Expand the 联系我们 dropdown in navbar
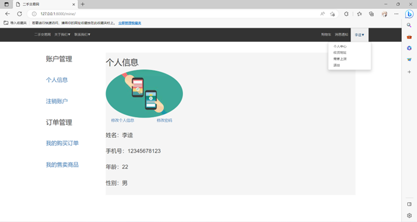This screenshot has width=417, height=222. click(x=82, y=34)
